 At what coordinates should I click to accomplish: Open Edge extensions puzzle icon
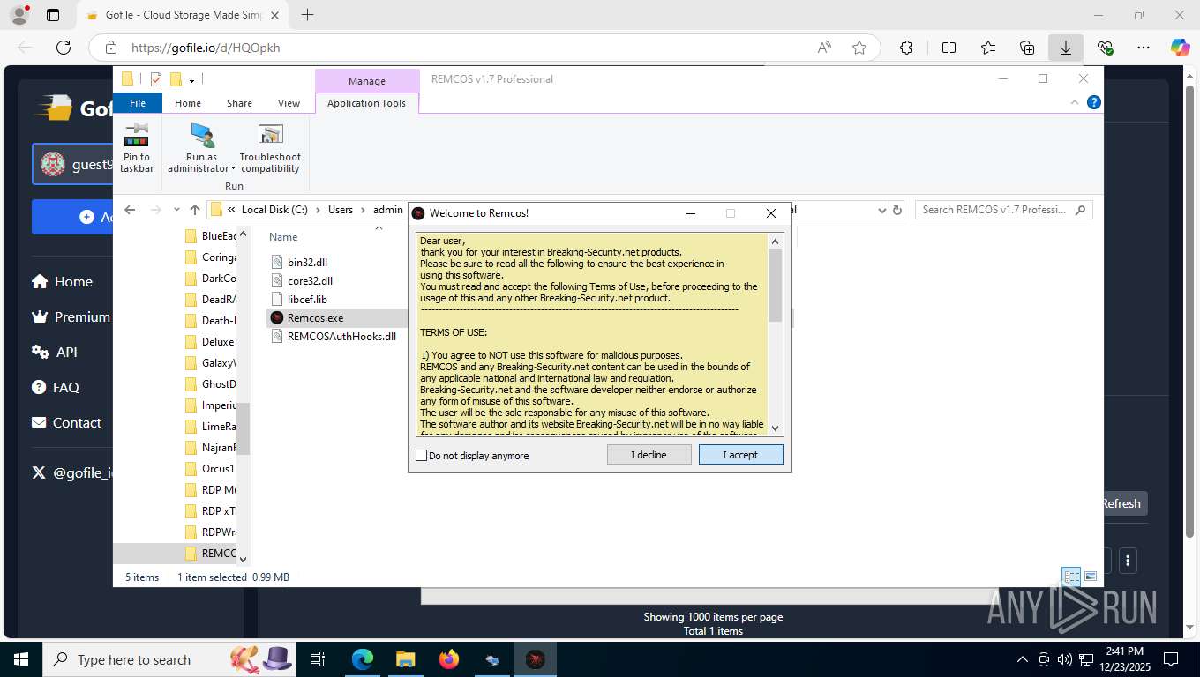(906, 48)
